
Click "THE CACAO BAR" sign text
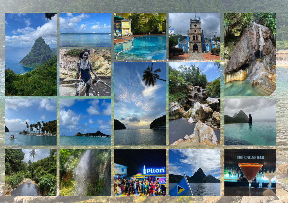pyautogui.click(x=250, y=157)
